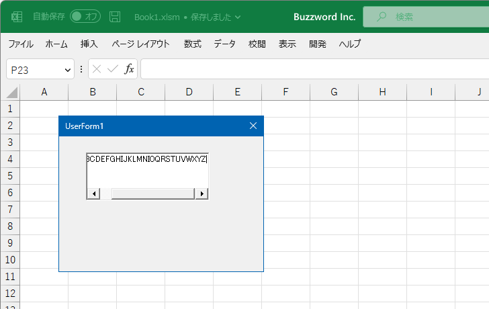Click the Save floppy disk icon

coord(115,16)
